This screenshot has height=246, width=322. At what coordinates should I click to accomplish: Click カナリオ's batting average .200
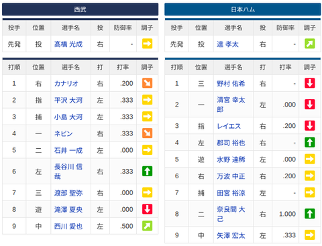127,83
